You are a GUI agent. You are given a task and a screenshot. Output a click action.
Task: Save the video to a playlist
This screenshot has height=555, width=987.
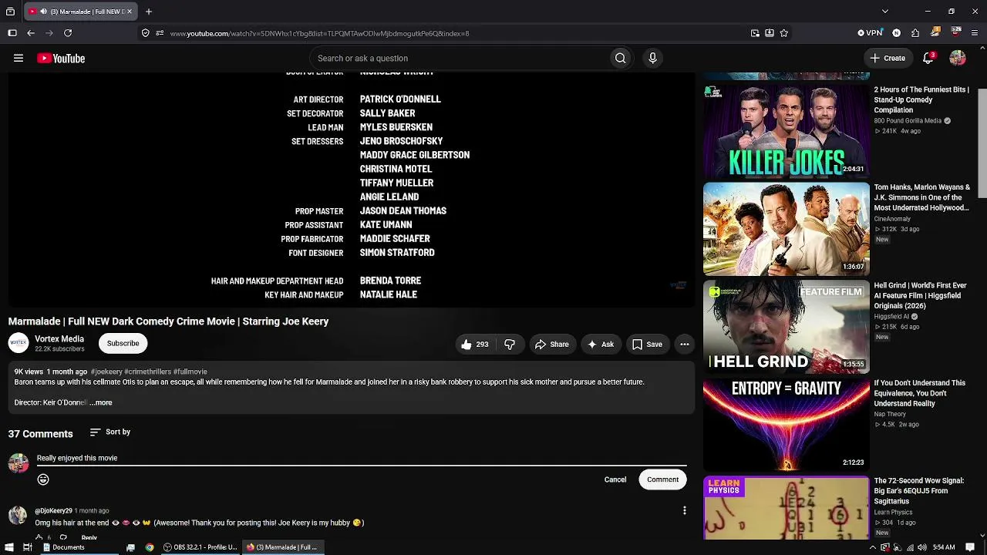pyautogui.click(x=648, y=345)
